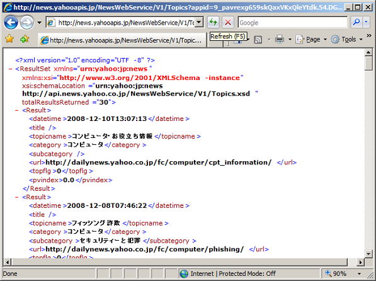Click the first subcategory empty tag
Image resolution: width=376 pixels, height=281 pixels.
pos(57,154)
